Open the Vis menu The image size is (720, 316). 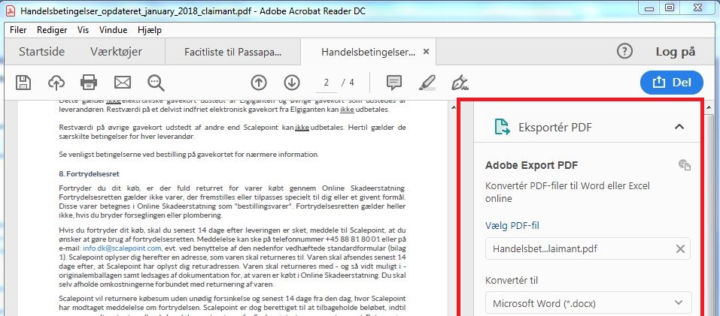click(83, 30)
